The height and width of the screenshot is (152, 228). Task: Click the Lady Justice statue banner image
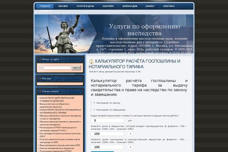coord(65,34)
